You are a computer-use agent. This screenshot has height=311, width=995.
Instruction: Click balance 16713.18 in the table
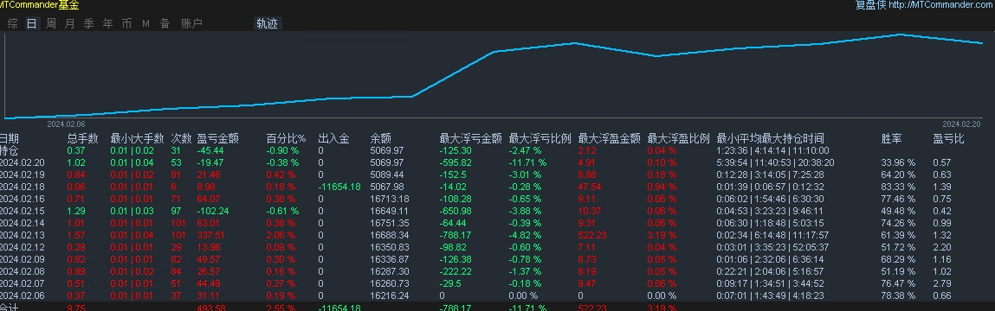click(389, 199)
